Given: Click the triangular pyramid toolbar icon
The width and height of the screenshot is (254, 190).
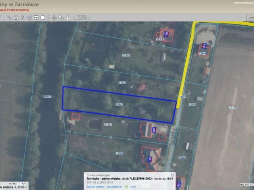Looking at the screenshot, I should pos(68,18).
